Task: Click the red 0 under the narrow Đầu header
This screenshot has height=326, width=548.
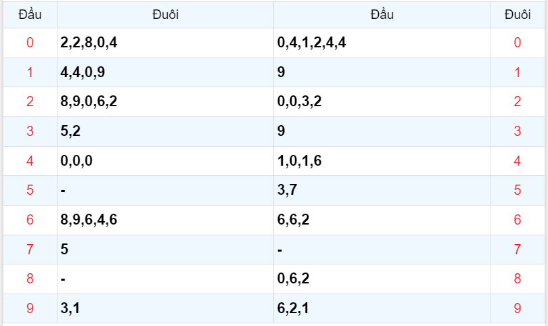Action: [x=30, y=43]
